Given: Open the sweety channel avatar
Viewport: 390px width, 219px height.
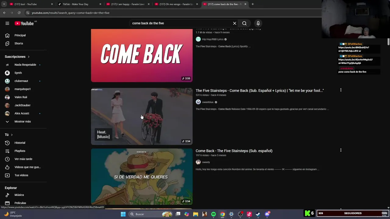Looking at the screenshot, I should click(x=198, y=162).
